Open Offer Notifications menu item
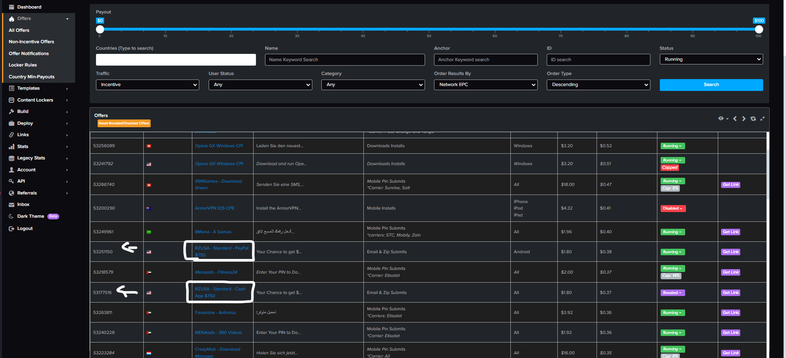The height and width of the screenshot is (358, 786). coord(29,53)
